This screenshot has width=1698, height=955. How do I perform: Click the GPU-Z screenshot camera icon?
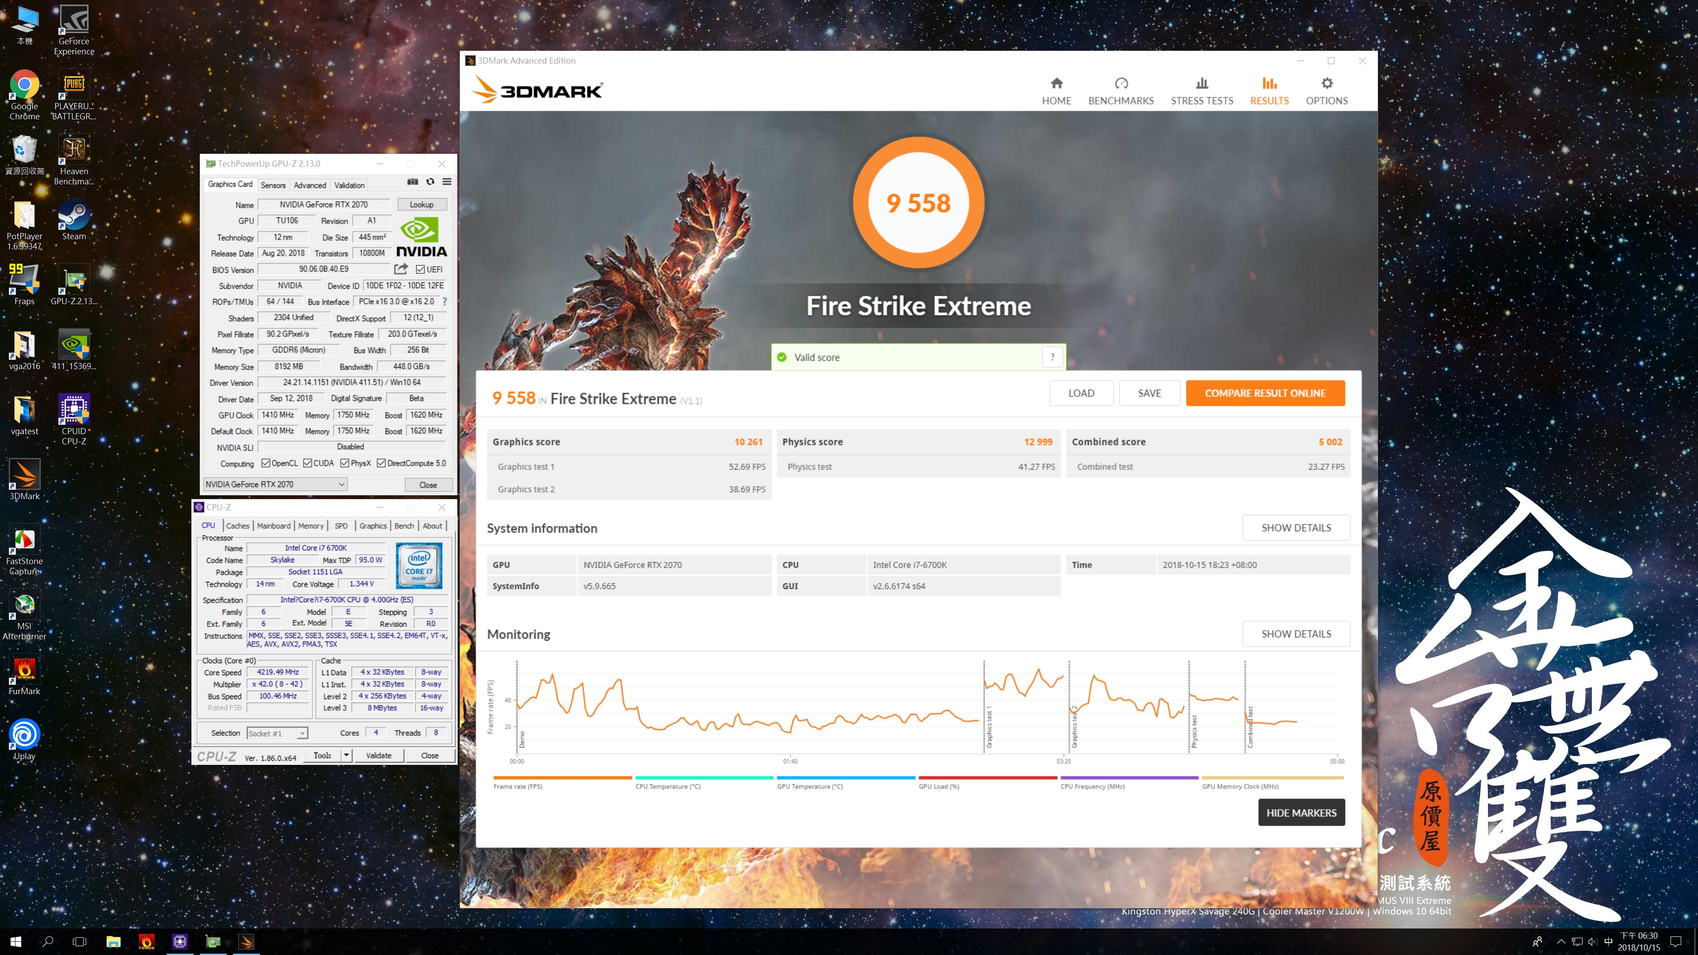coord(413,182)
